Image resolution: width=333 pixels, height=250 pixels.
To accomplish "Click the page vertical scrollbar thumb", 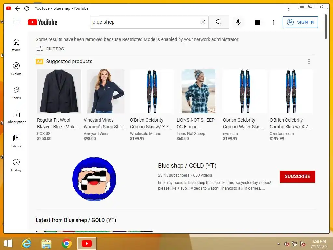I will 326,27.
